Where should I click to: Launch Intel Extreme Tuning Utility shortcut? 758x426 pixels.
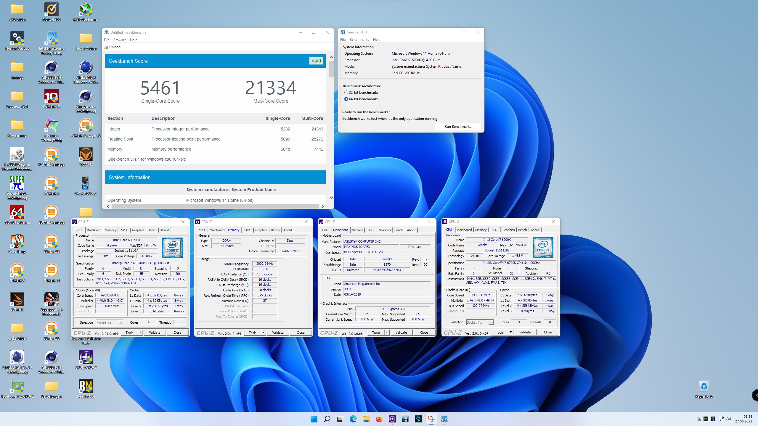point(51,43)
